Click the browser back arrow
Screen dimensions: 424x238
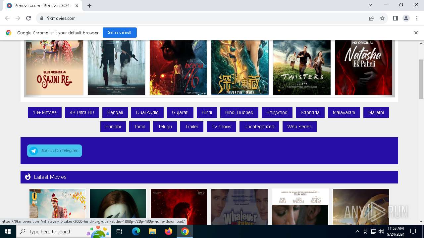coord(7,18)
